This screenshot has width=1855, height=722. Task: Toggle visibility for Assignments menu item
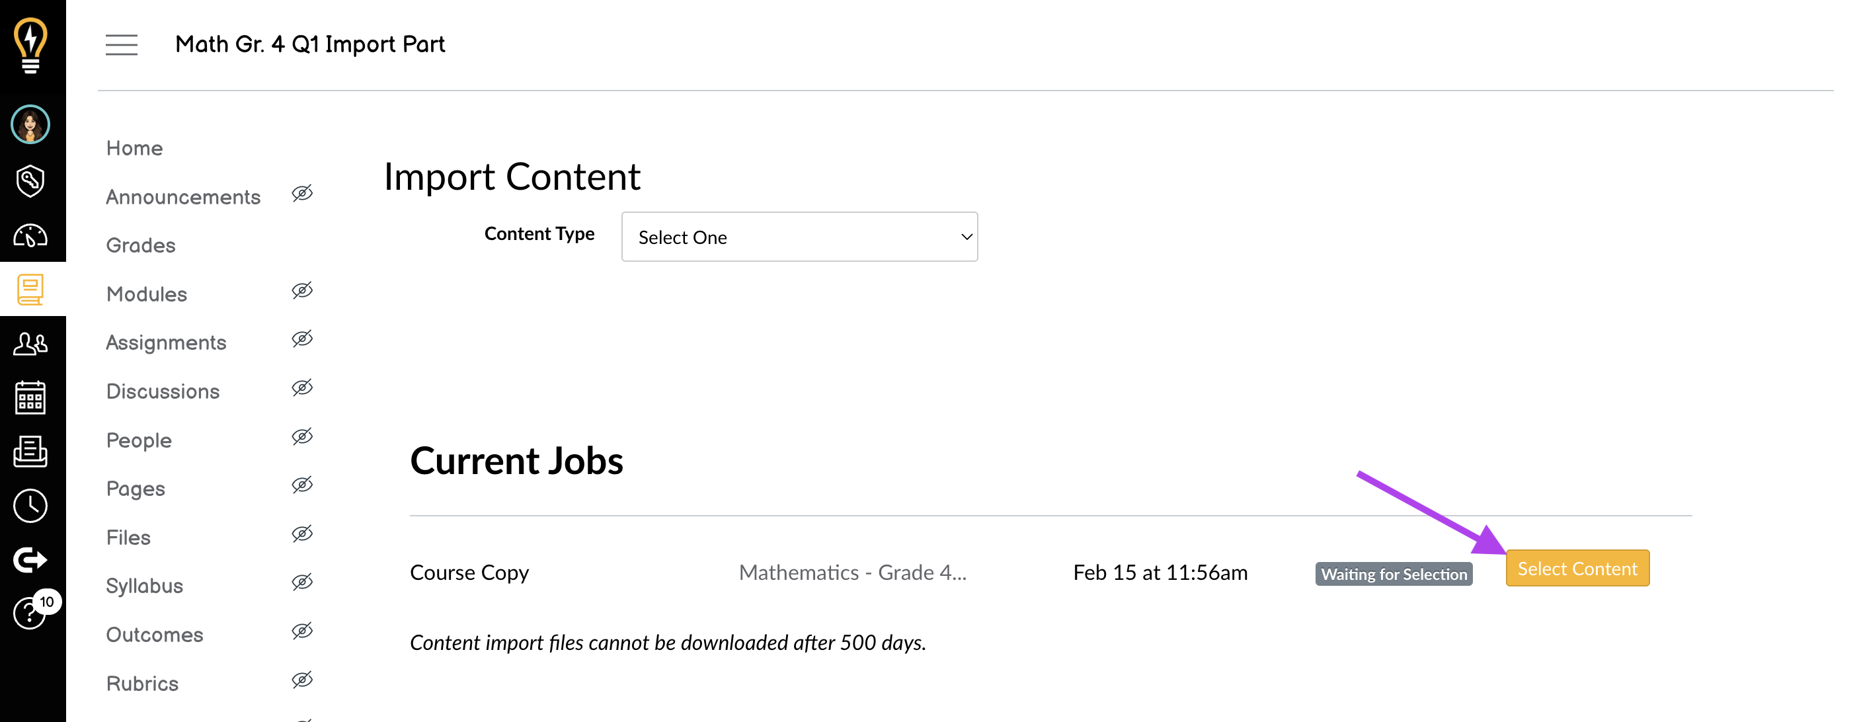coord(303,342)
